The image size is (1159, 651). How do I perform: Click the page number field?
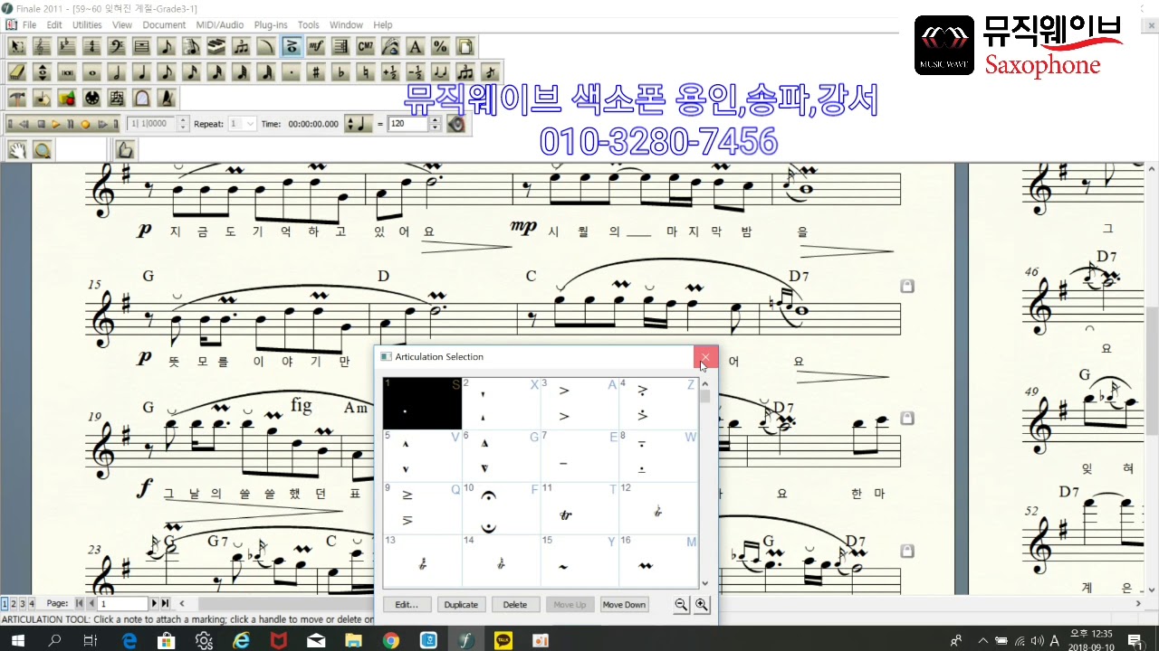point(123,603)
